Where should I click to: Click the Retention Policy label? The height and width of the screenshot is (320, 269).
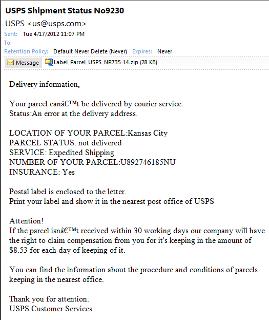coord(26,51)
